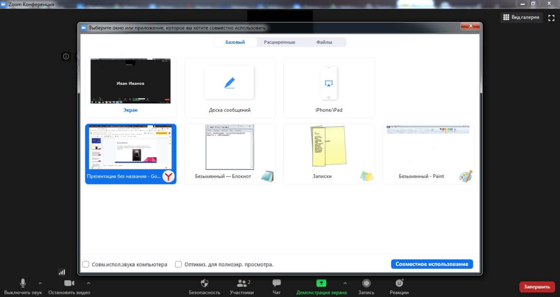Switch to the Файлы tab

(x=324, y=42)
